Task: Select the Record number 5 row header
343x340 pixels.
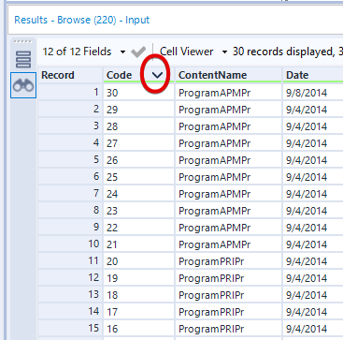Action: [70, 160]
